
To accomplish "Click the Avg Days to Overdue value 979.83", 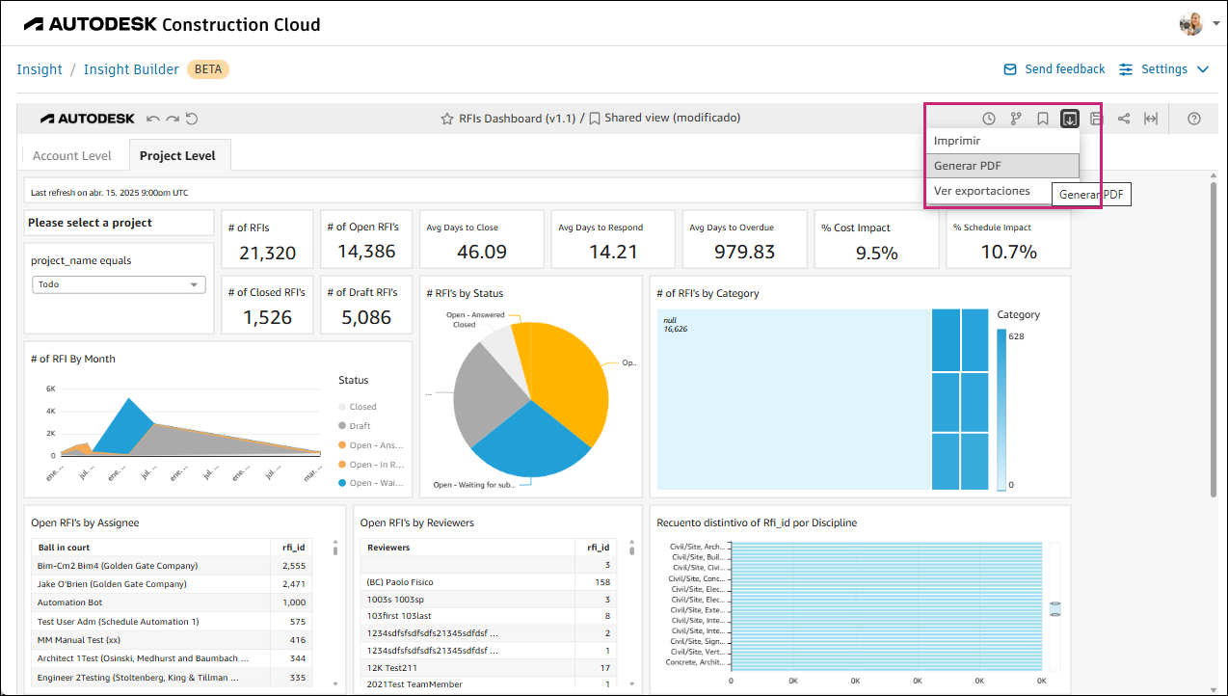I will coord(744,252).
